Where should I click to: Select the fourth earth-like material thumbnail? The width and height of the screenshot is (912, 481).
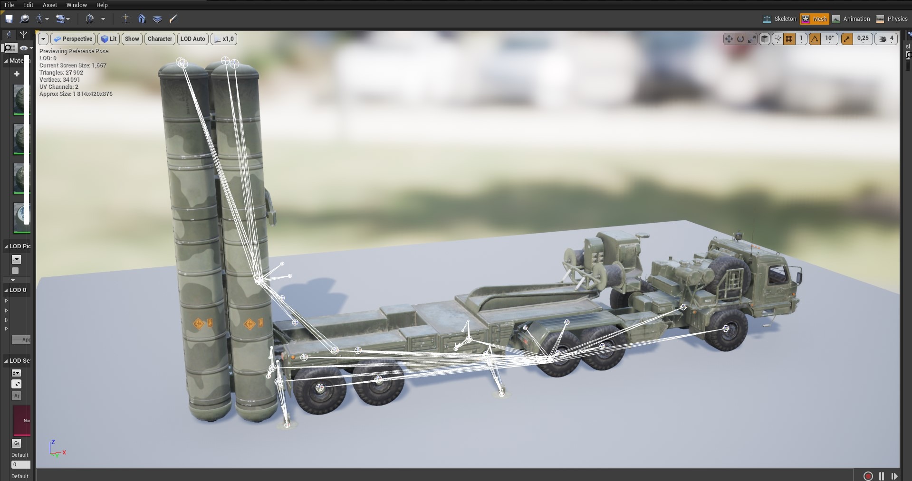click(21, 217)
